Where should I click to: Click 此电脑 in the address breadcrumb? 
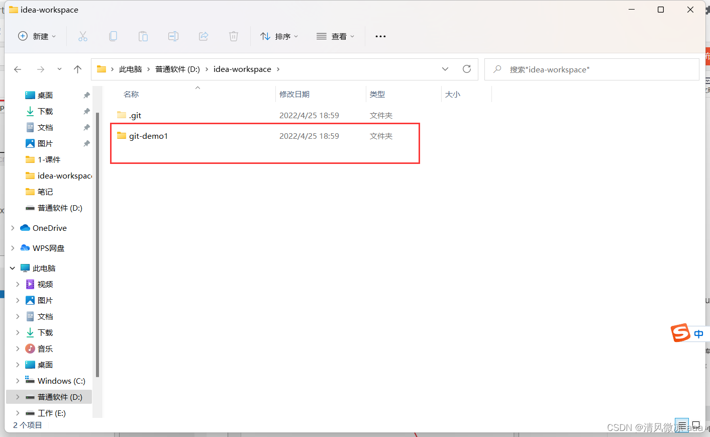(x=130, y=69)
